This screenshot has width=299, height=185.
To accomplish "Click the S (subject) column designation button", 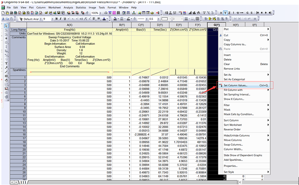I will coord(252,13).
